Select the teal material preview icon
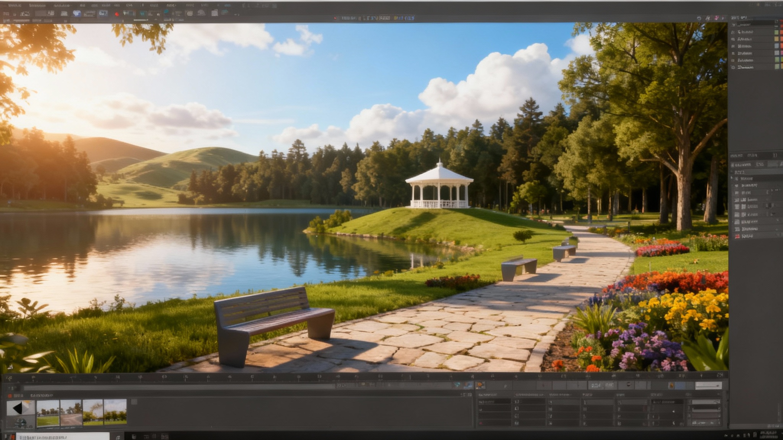 143,13
